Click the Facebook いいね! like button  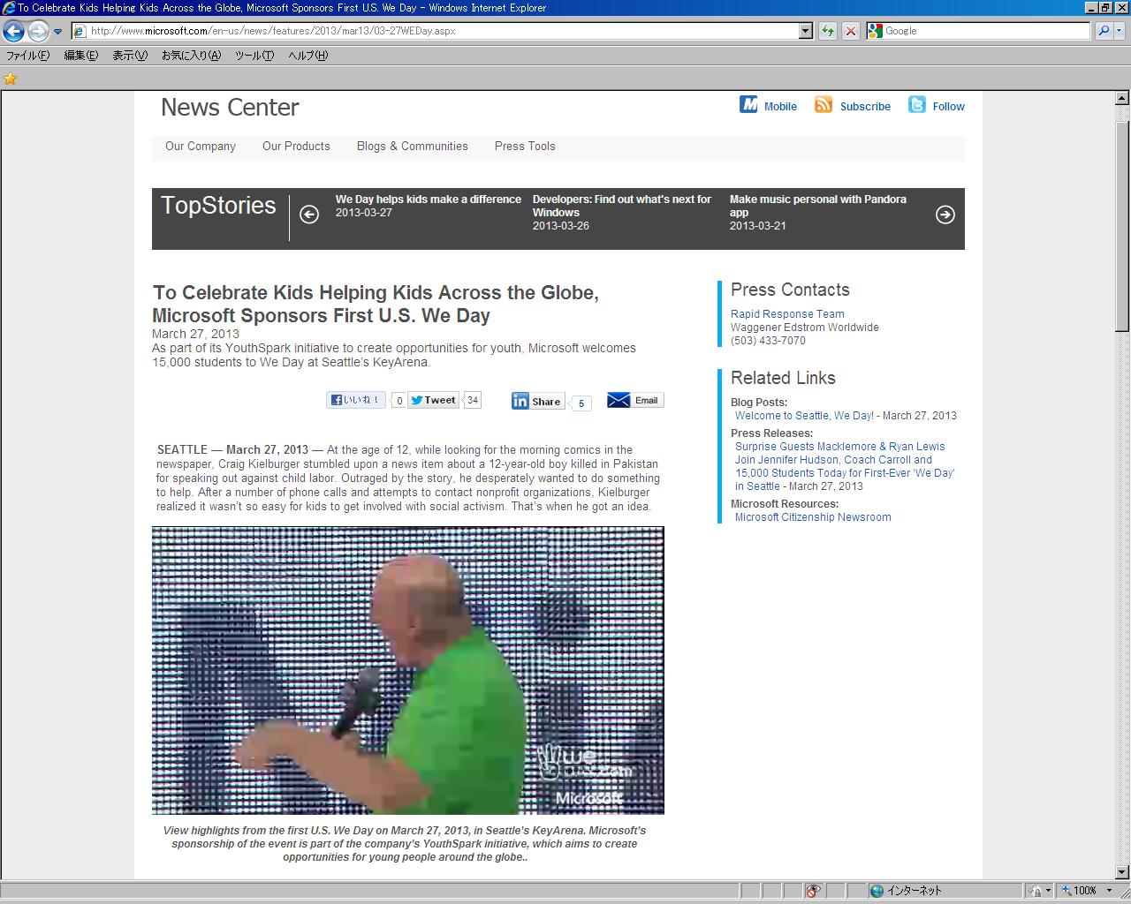coord(356,400)
